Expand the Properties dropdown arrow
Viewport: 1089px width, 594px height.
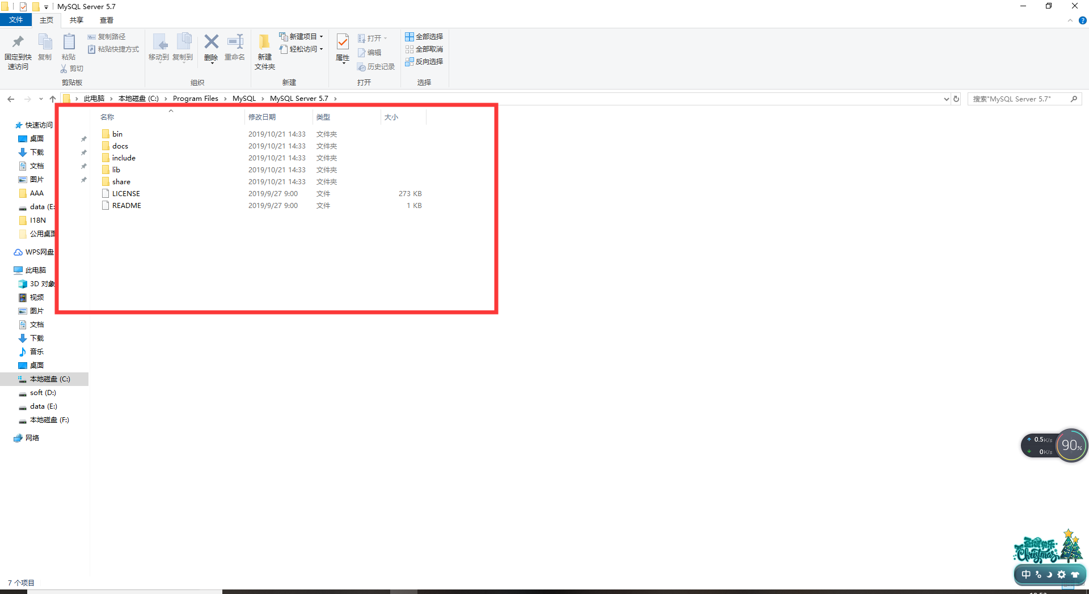point(343,63)
